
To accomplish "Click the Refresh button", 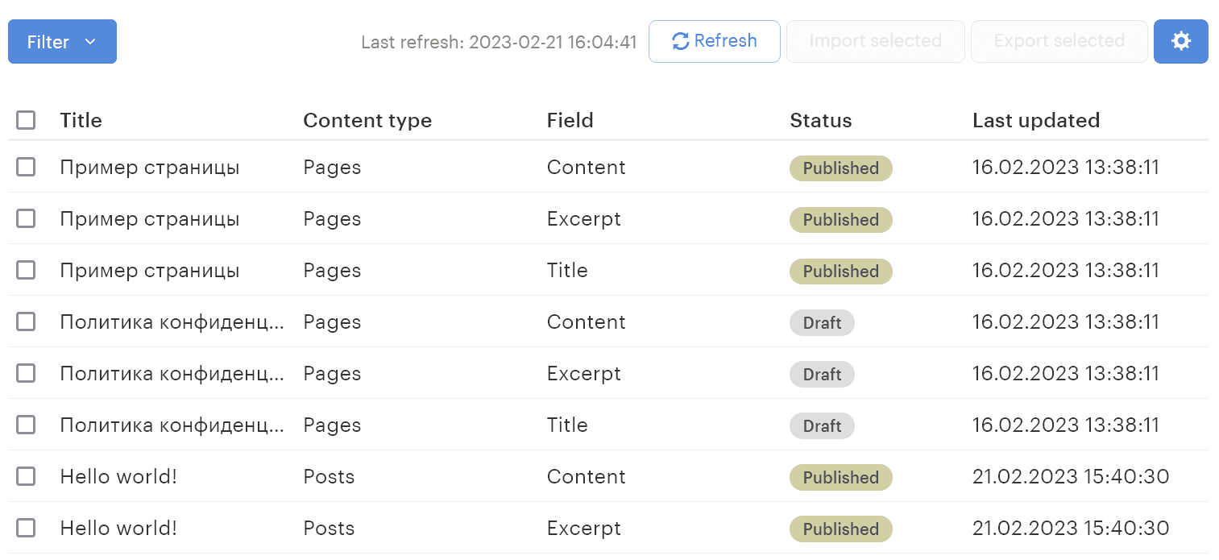I will [714, 41].
